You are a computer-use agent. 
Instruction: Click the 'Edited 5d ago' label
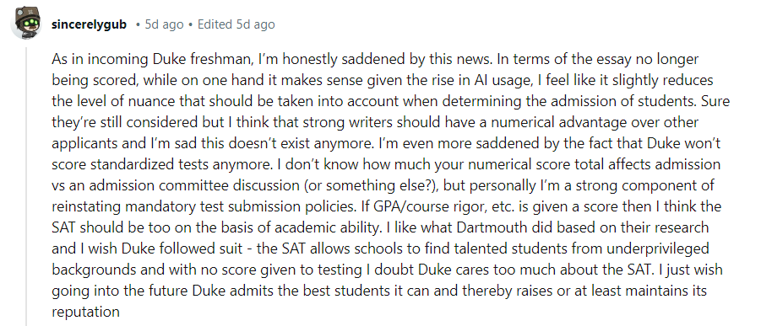pos(236,24)
